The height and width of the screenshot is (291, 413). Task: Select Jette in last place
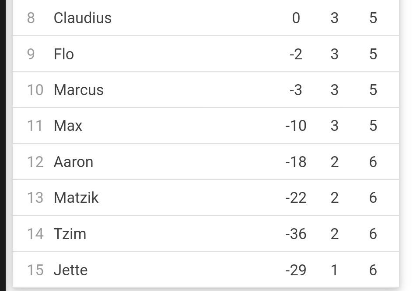coord(206,270)
